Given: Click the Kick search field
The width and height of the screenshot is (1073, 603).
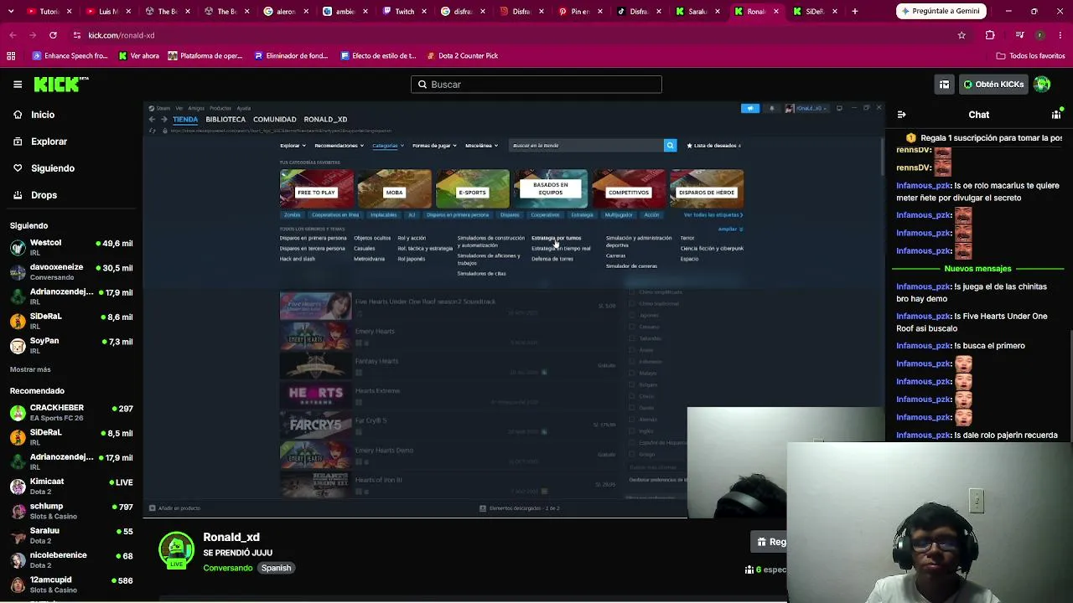Looking at the screenshot, I should (536, 84).
